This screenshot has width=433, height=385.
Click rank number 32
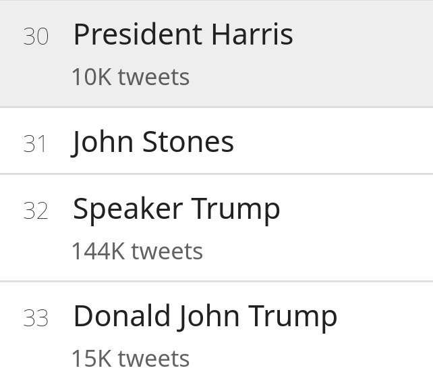tap(36, 211)
